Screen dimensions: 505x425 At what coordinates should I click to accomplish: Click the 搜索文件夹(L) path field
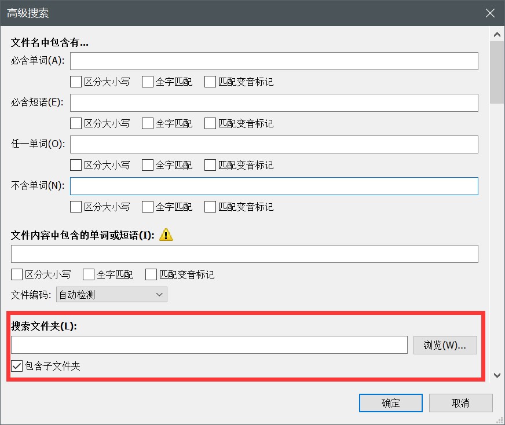[209, 345]
